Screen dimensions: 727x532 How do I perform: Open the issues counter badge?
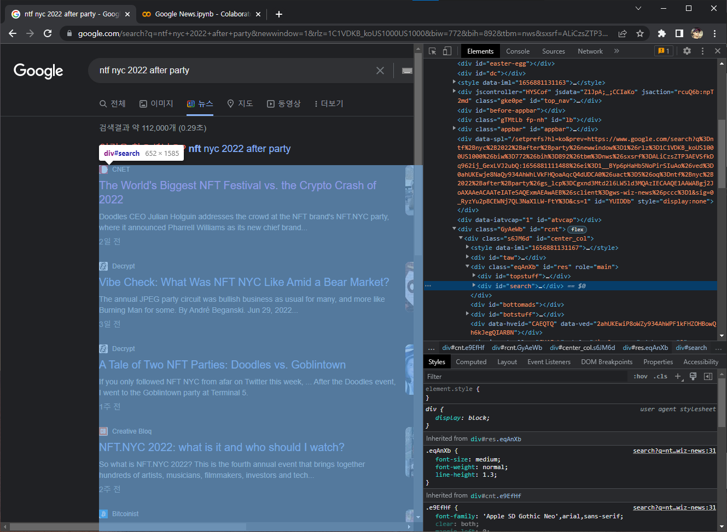tap(664, 51)
